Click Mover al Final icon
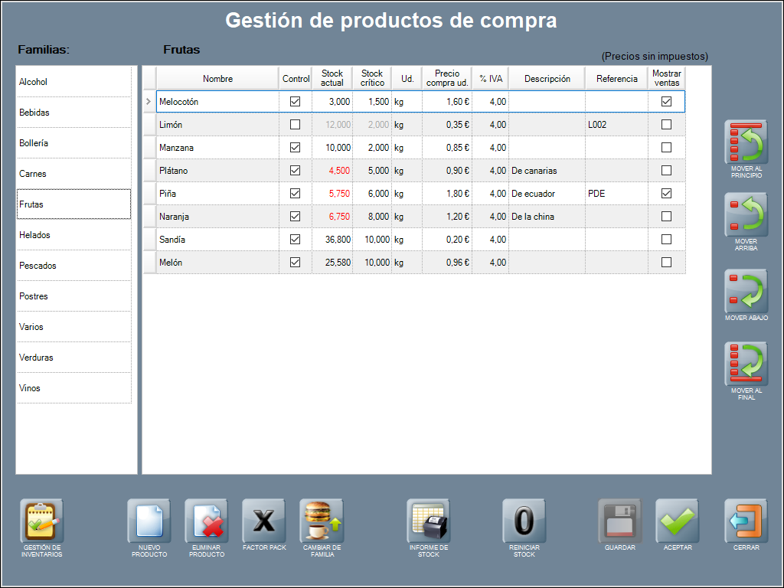The height and width of the screenshot is (588, 784). tap(746, 364)
